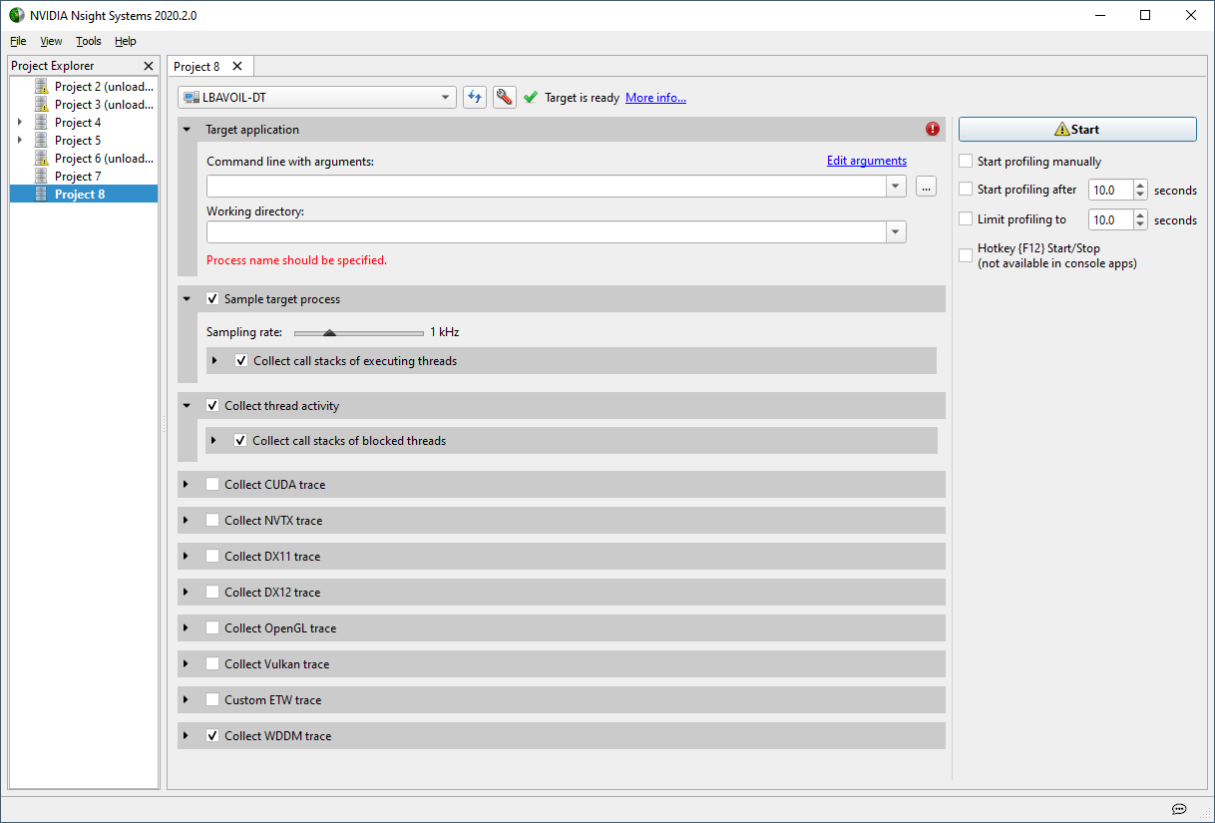Open the LBAVOIL-DT target dropdown
Image resolution: width=1215 pixels, height=823 pixels.
(x=317, y=98)
